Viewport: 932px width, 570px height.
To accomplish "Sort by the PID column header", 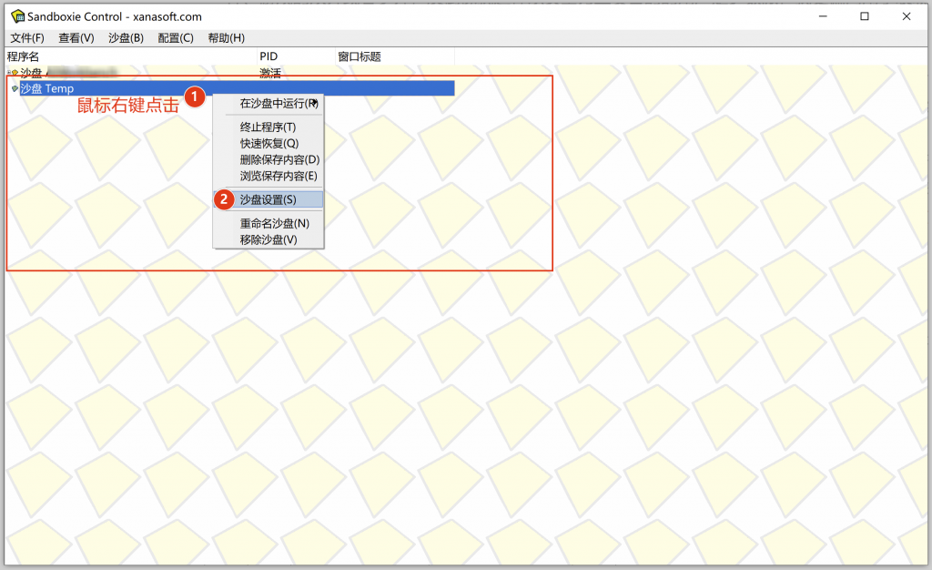I will (x=268, y=56).
